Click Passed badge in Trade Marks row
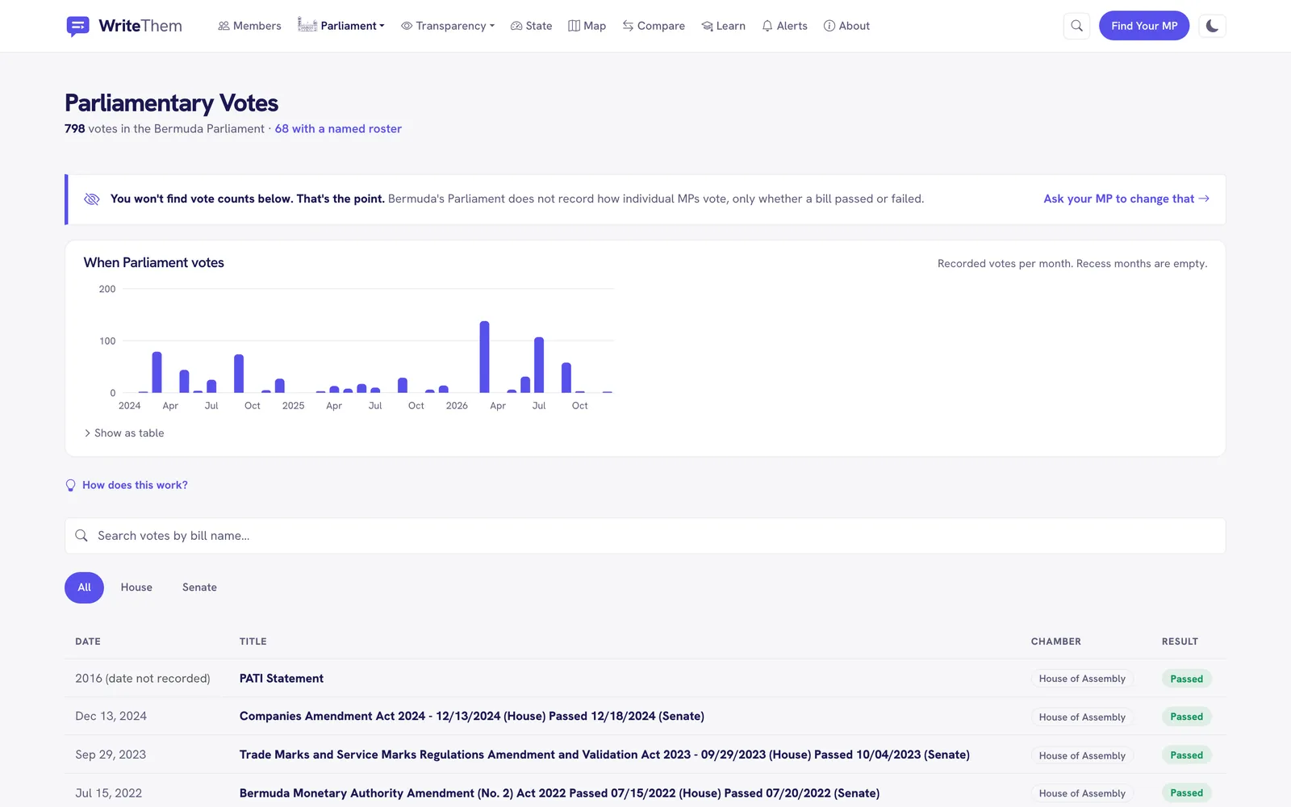This screenshot has height=807, width=1291. 1186,755
